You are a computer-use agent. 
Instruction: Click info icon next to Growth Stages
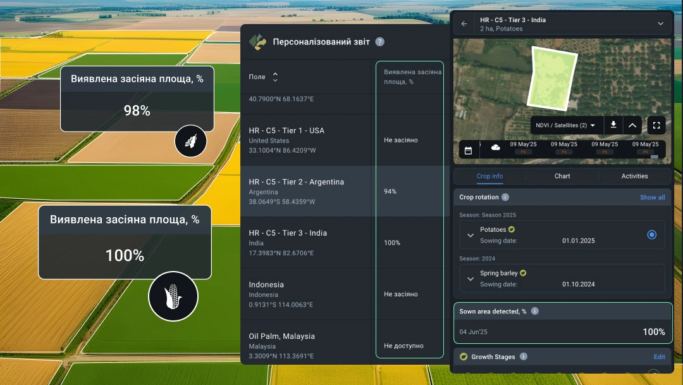pos(523,357)
